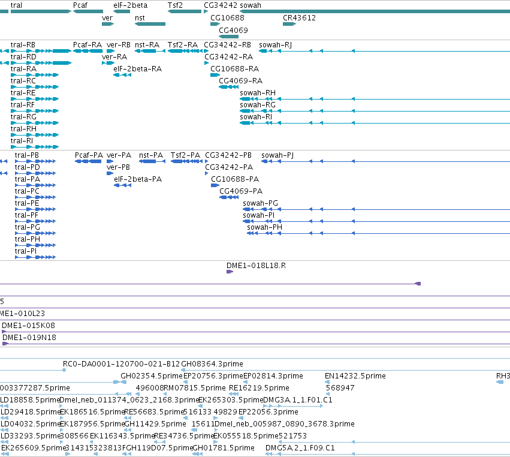Select the eIF-2beta gene label
This screenshot has width=510, height=457.
tap(131, 5)
